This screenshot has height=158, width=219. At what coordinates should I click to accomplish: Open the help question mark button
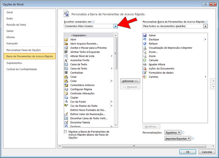point(205,4)
